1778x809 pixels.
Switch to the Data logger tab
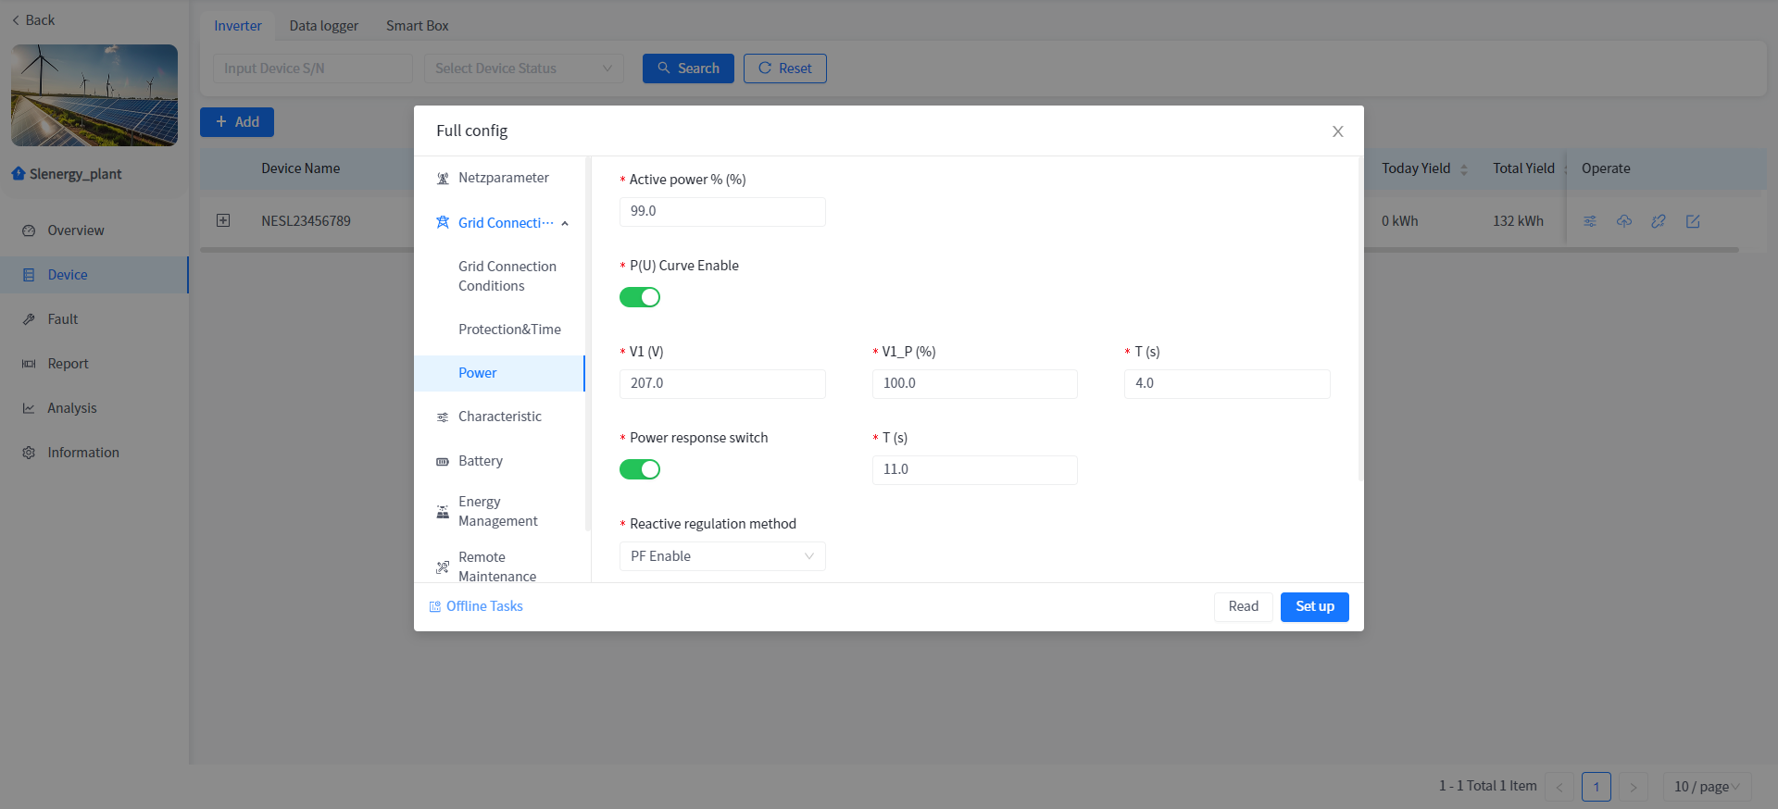pyautogui.click(x=323, y=26)
